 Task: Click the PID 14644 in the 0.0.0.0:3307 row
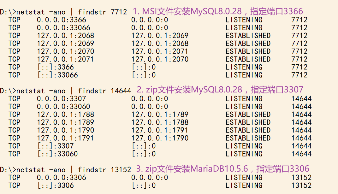[302, 99]
